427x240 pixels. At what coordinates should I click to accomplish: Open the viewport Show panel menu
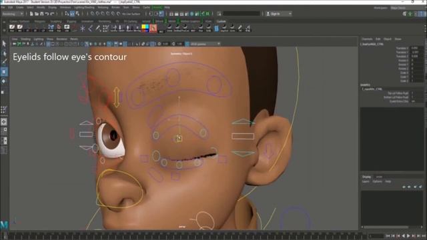point(49,39)
